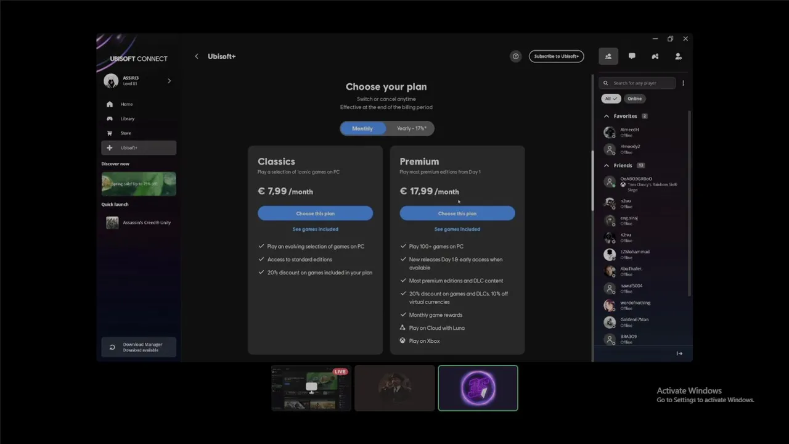The height and width of the screenshot is (444, 789).
Task: Click the back arrow beside Ubisoft+ title
Action: click(x=197, y=56)
